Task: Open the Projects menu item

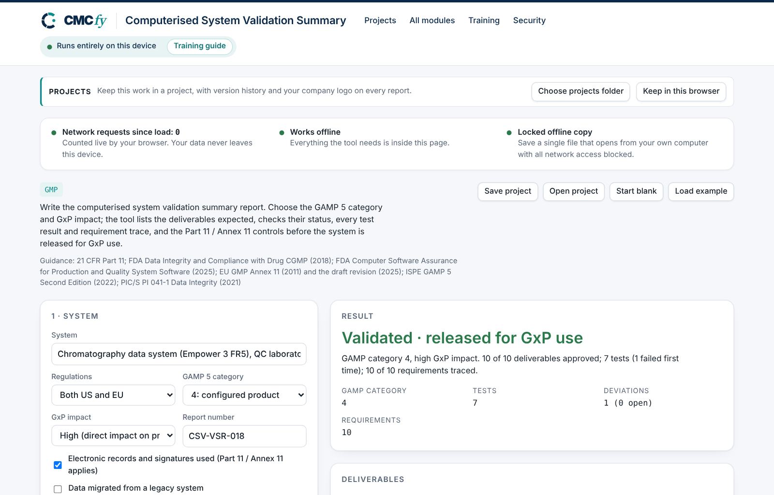Action: pos(380,20)
